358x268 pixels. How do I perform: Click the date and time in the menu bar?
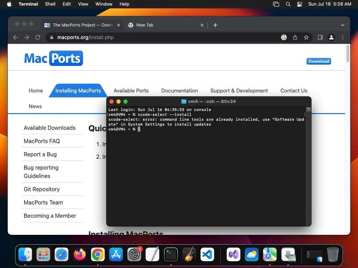[x=330, y=4]
